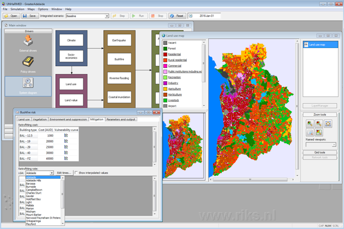Click the Horticulture color swatch
The width and height of the screenshot is (344, 229).
[165, 95]
